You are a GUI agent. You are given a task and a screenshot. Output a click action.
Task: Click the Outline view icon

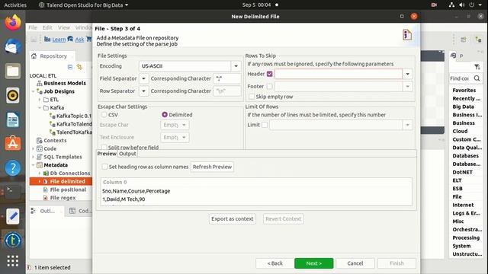pyautogui.click(x=34, y=211)
